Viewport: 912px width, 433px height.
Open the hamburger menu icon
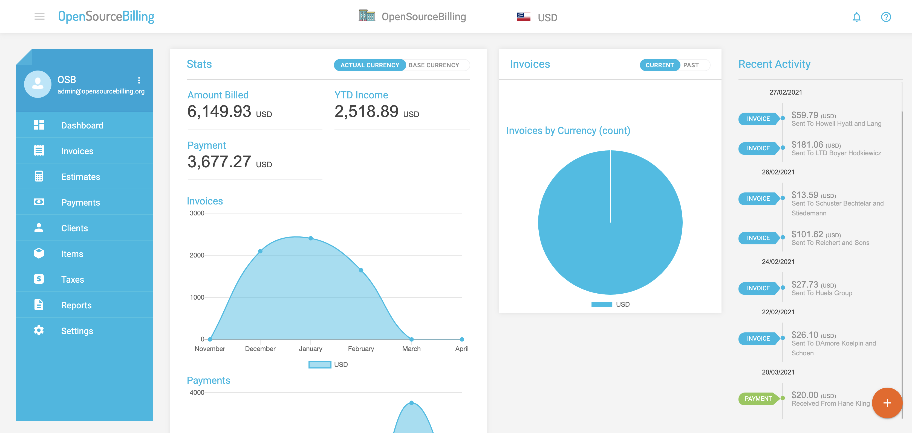click(39, 17)
